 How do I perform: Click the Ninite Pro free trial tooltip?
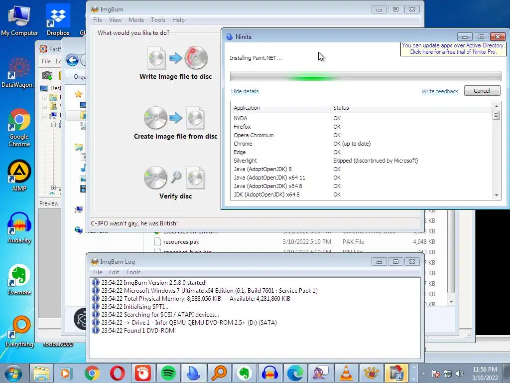click(453, 49)
